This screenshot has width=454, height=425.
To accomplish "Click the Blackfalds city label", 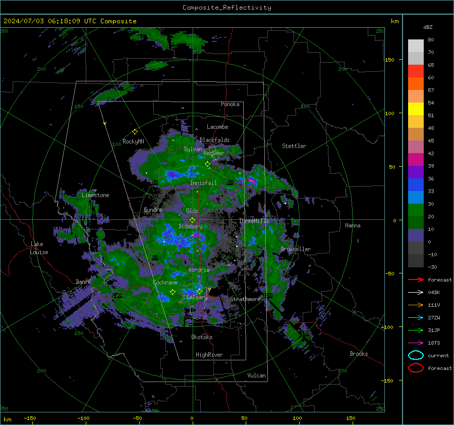I will pos(214,140).
